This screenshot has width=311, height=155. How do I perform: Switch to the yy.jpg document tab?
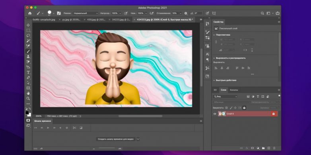click(72, 19)
